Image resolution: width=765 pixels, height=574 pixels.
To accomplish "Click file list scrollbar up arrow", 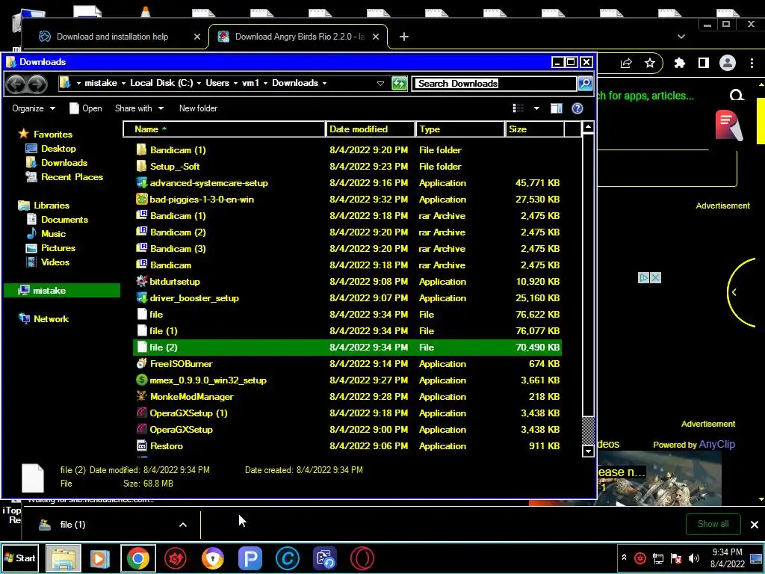I will [589, 127].
